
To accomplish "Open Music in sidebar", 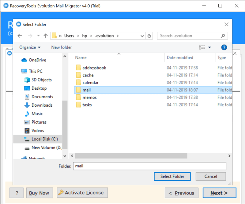I will pyautogui.click(x=34, y=114).
